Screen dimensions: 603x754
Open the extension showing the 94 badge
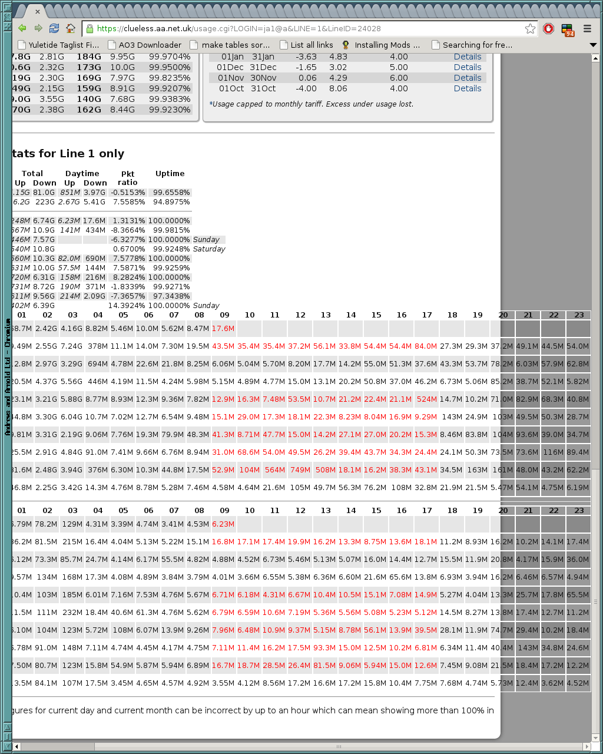click(x=568, y=29)
